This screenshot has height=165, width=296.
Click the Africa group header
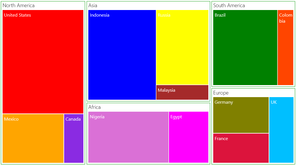(x=94, y=107)
